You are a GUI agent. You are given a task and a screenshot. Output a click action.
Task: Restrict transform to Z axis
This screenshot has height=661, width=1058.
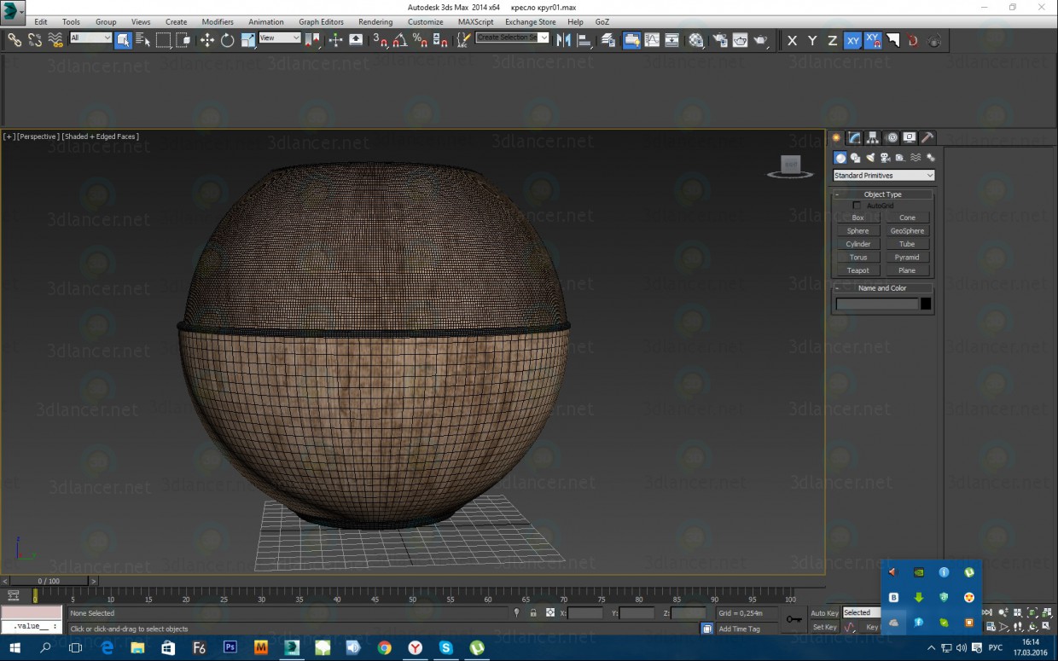tap(833, 40)
